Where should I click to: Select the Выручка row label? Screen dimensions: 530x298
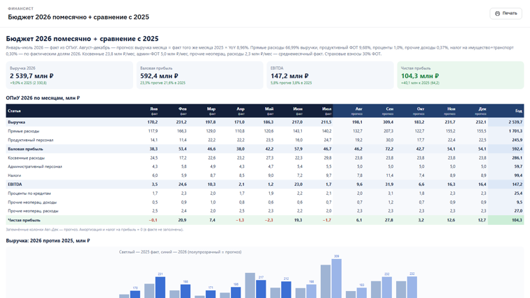tap(17, 122)
